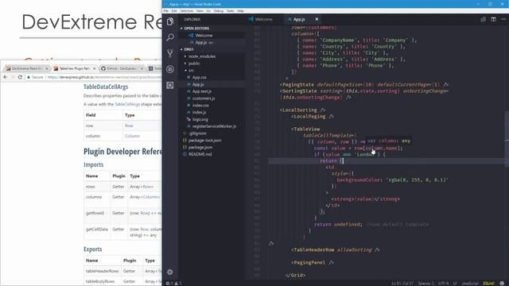Click the JavaScript language mode status item
The width and height of the screenshot is (509, 286).
point(470,284)
